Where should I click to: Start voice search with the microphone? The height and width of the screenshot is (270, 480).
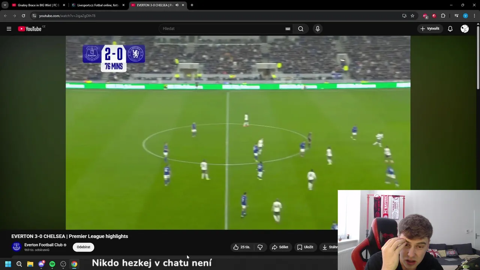click(x=318, y=28)
